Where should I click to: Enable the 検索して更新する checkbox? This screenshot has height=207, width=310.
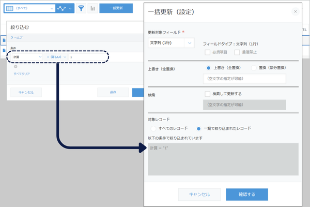pos(207,94)
